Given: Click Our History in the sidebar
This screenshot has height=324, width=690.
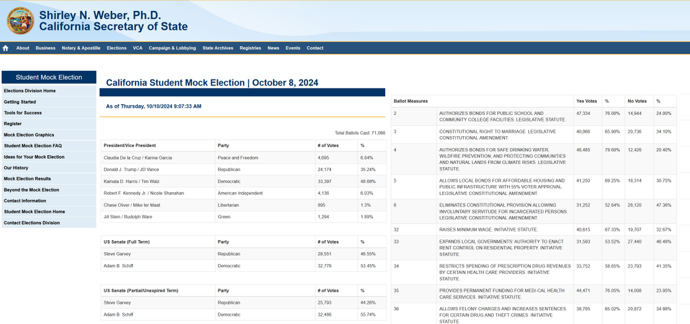Looking at the screenshot, I should click(16, 168).
